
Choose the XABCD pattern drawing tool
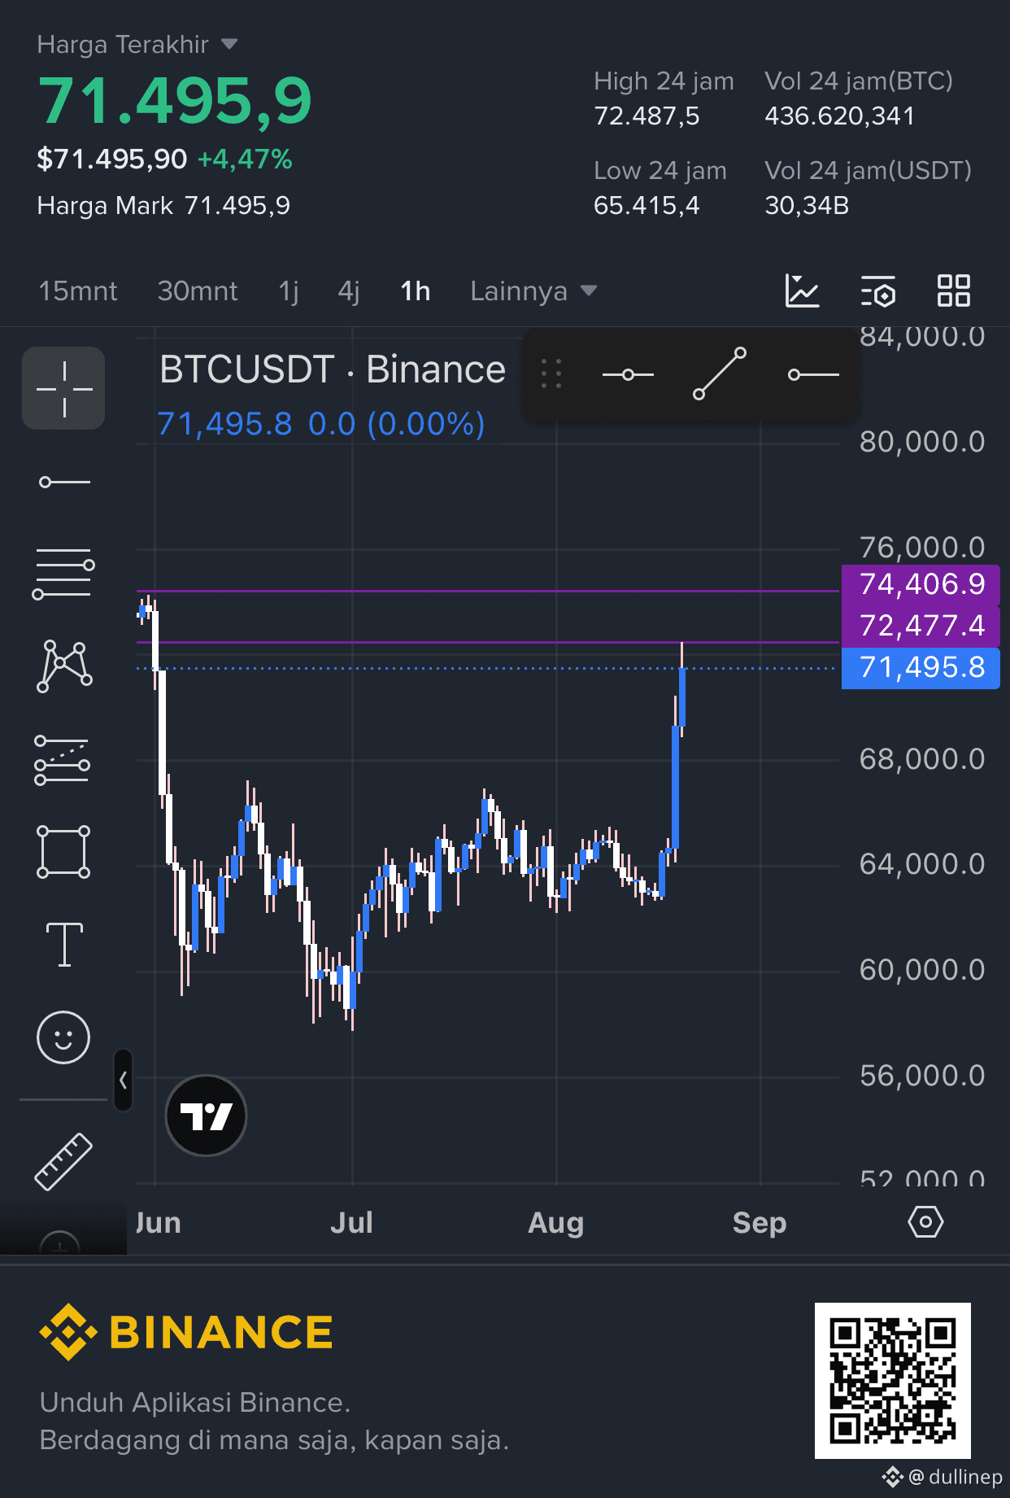63,666
